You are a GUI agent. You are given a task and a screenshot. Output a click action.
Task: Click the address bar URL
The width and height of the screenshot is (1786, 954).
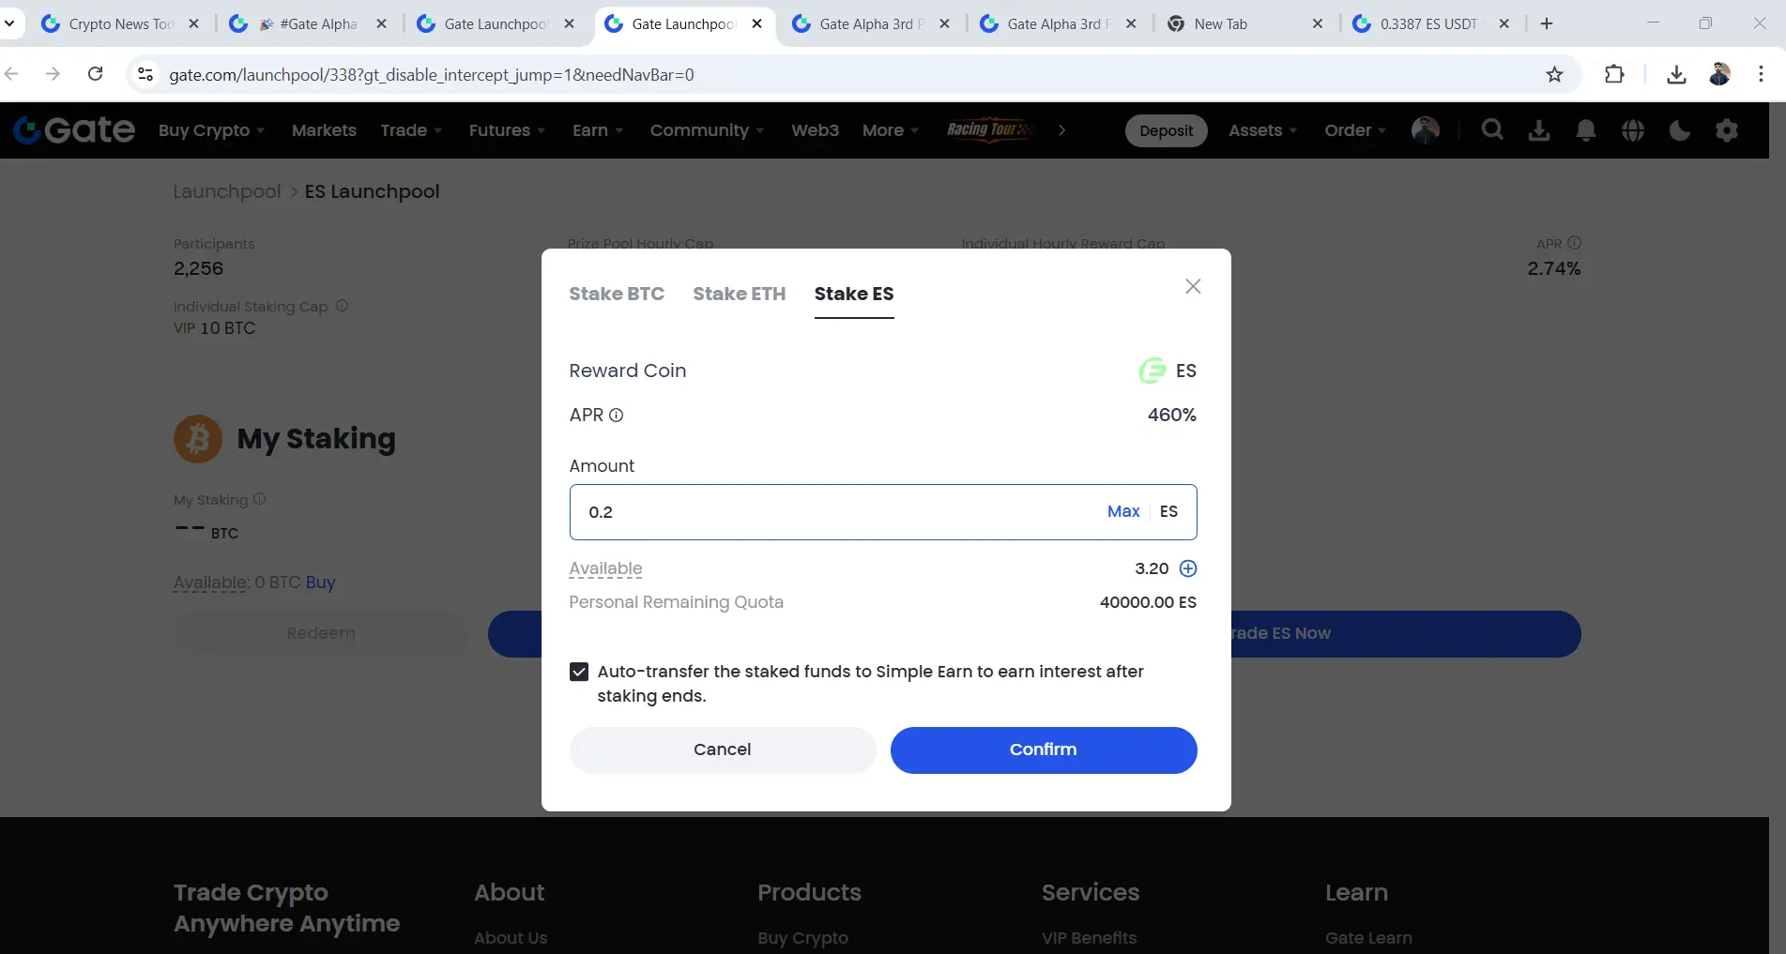[x=432, y=75]
